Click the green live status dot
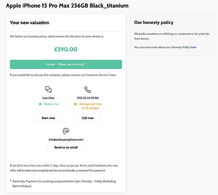This screenshot has height=195, width=218. tap(40, 104)
